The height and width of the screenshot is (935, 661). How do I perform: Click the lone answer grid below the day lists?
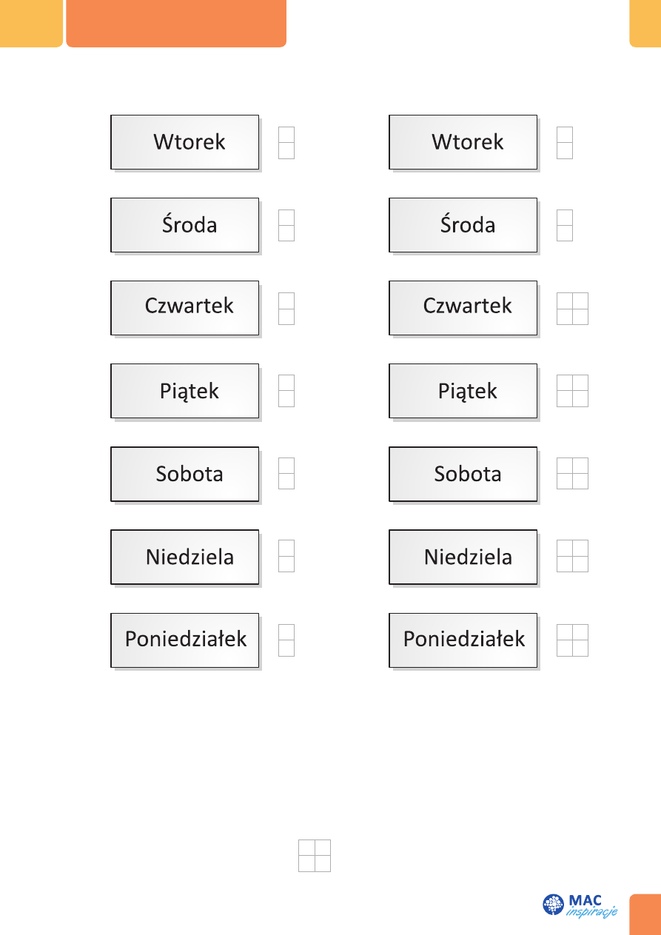[315, 856]
